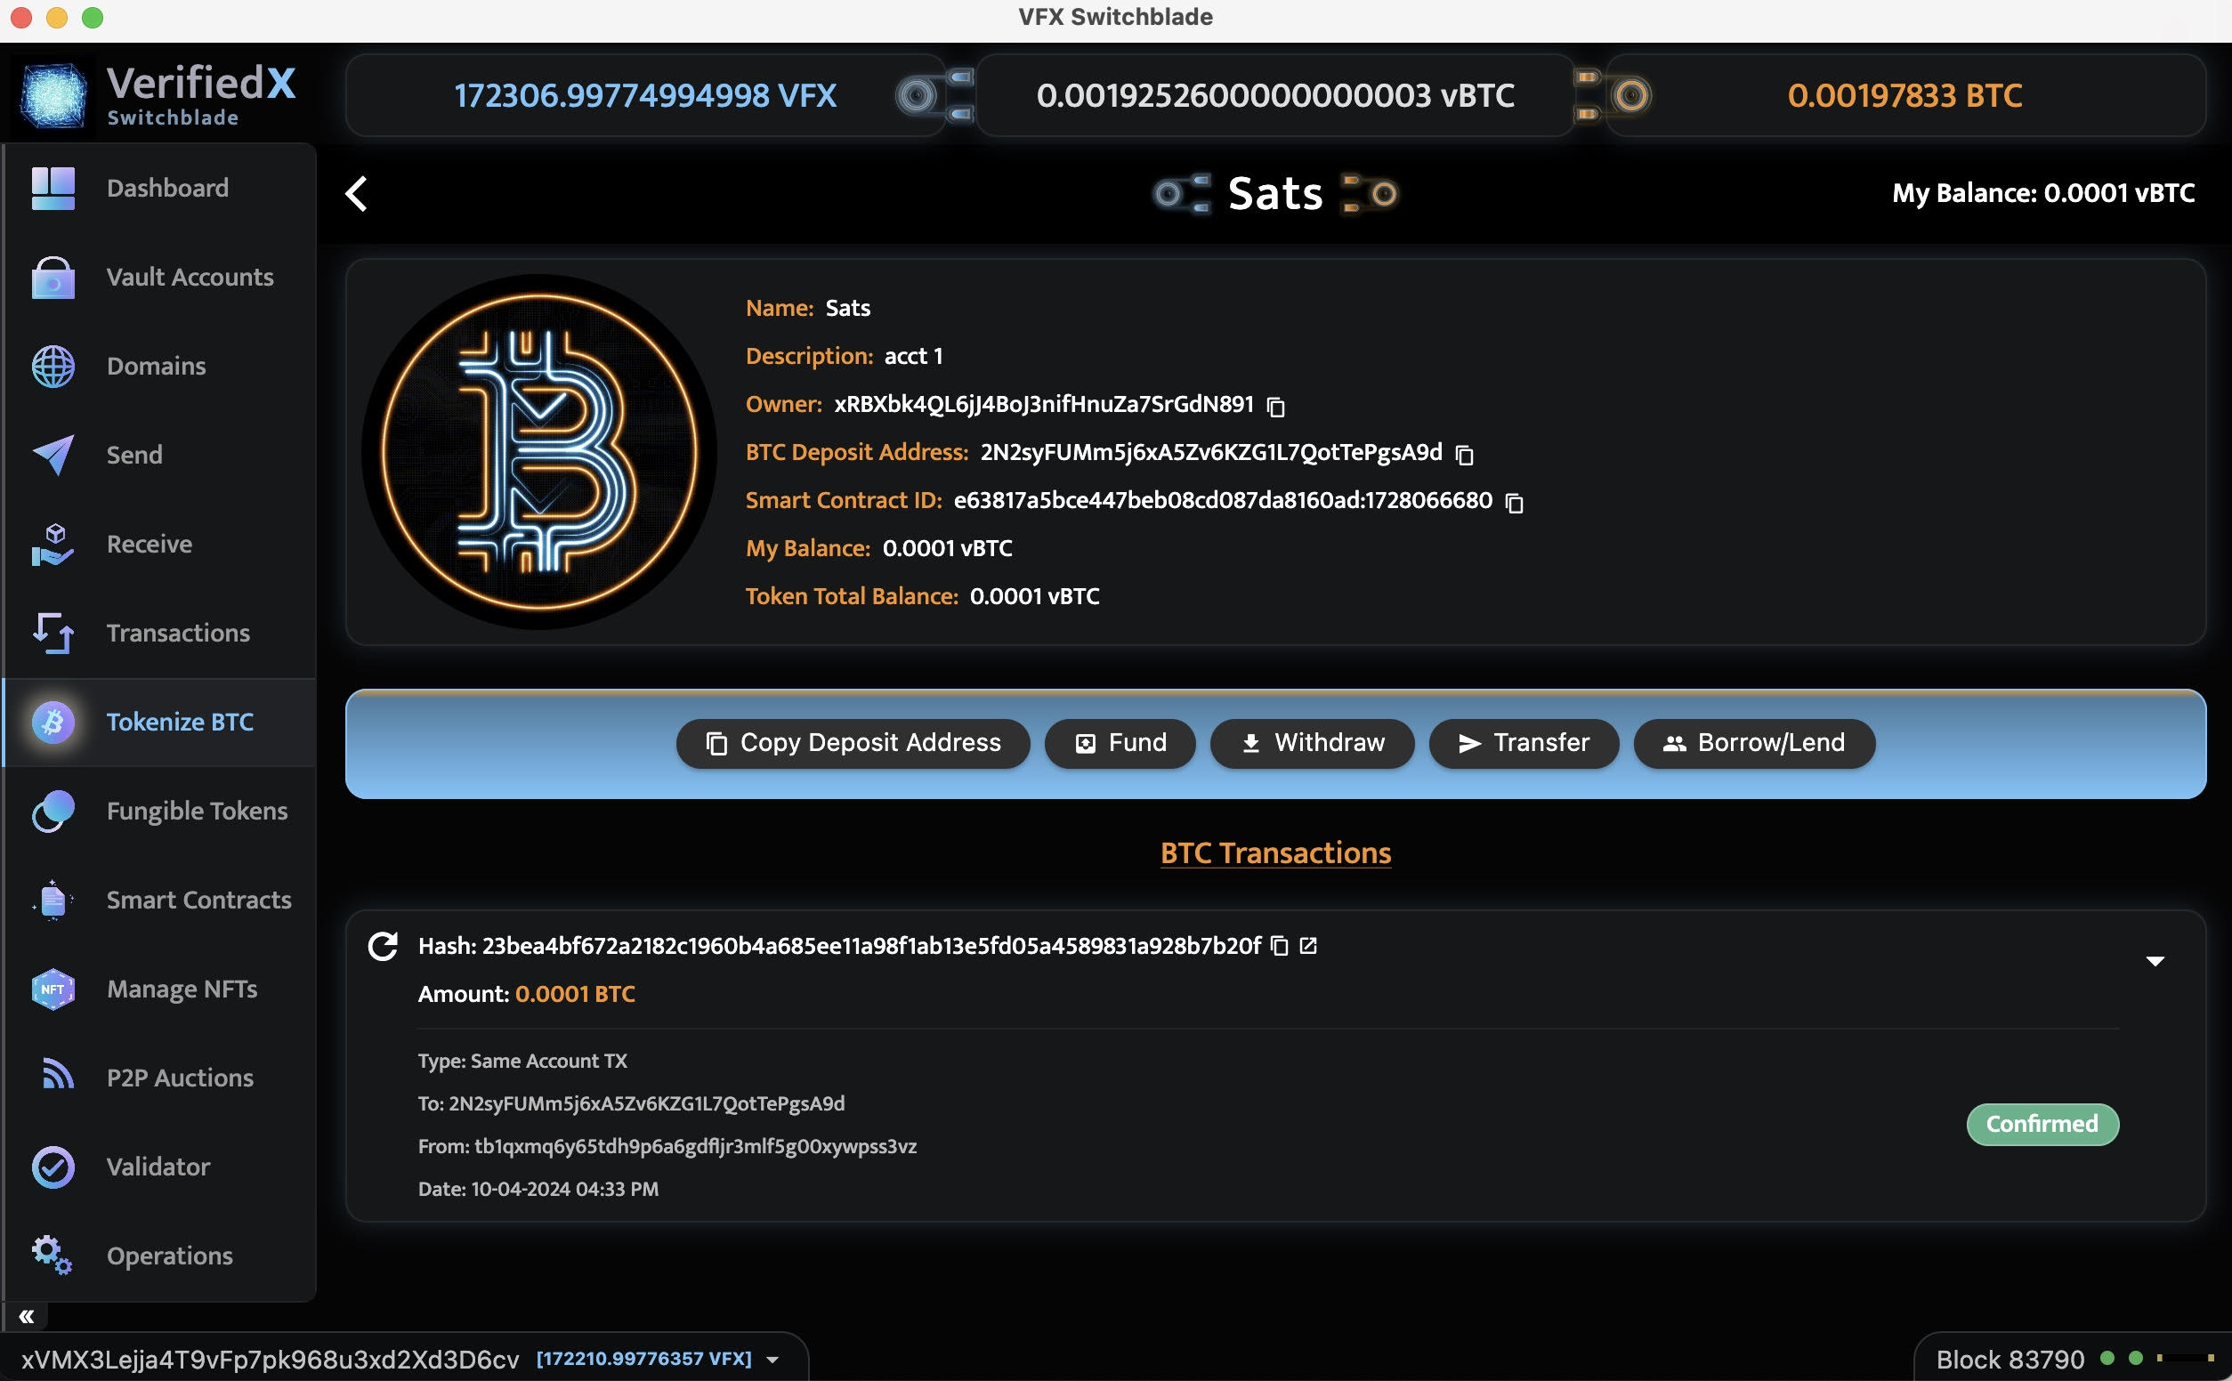Click the Block 83790 status indicator
Screen dimensions: 2232x1381
click(x=2010, y=1360)
